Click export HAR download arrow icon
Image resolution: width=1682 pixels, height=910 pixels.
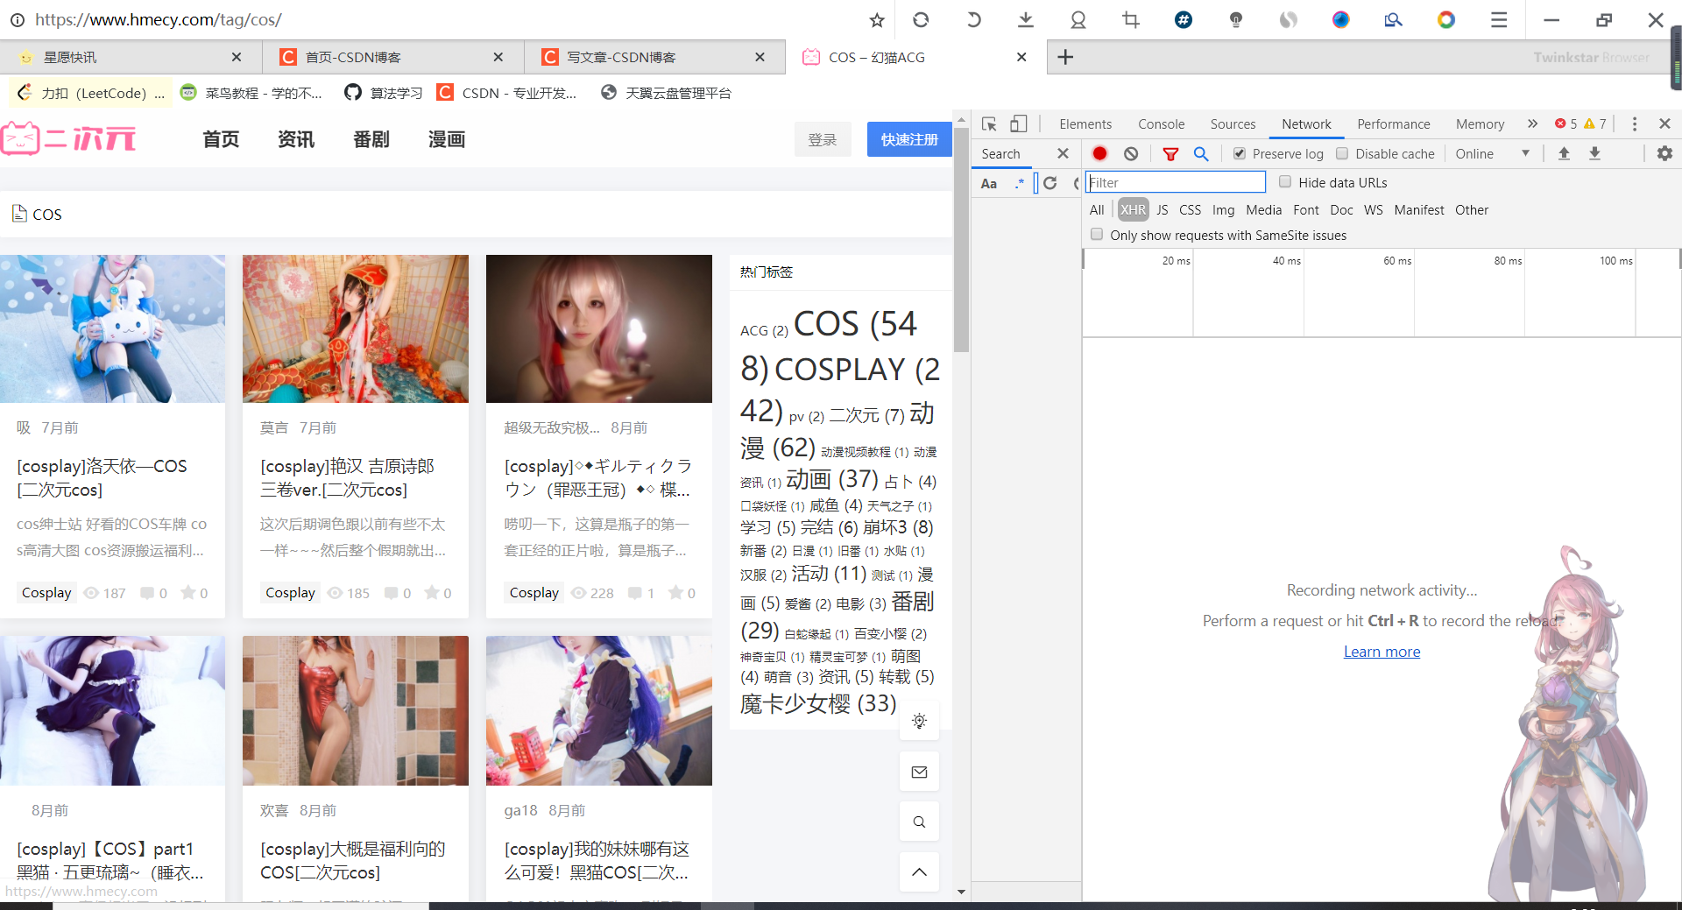tap(1594, 153)
